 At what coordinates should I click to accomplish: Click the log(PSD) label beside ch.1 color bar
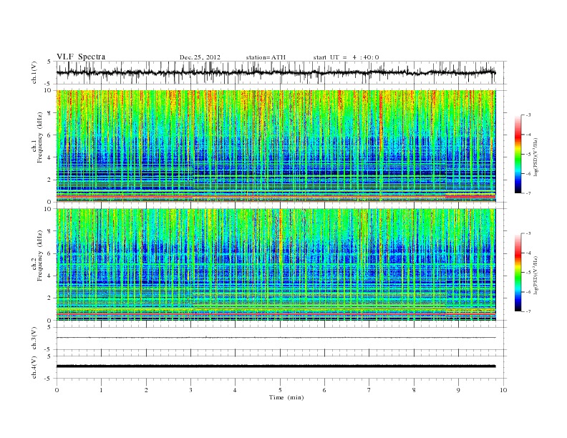536,156
